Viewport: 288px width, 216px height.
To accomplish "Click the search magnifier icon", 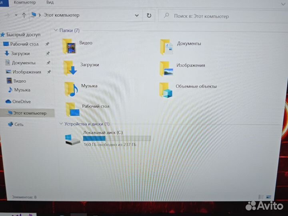I will pos(166,16).
